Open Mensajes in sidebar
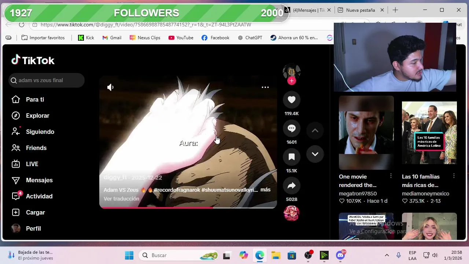469x264 pixels. click(x=39, y=180)
